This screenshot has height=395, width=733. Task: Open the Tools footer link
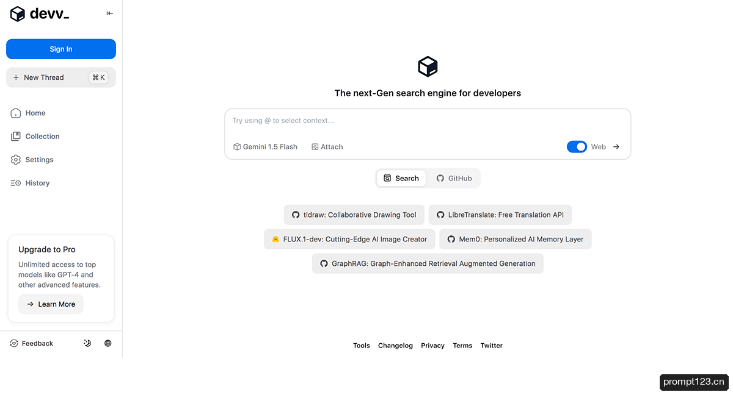coord(362,346)
